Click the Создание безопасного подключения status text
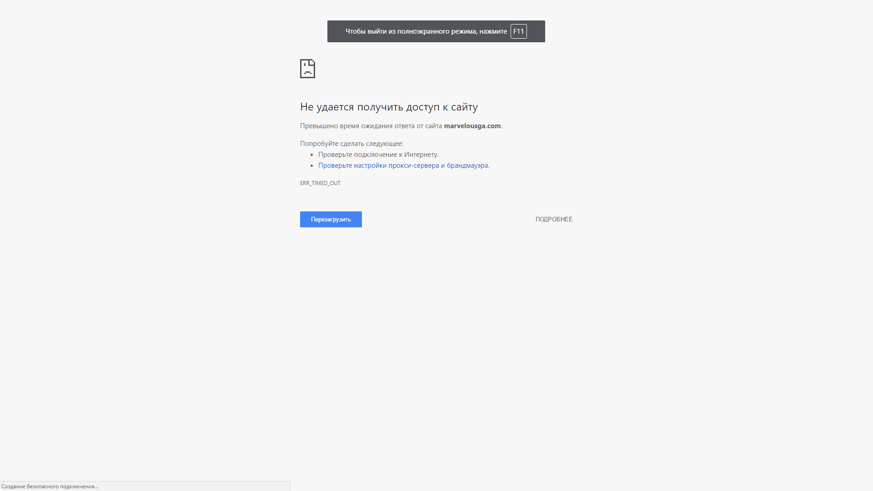 point(50,486)
